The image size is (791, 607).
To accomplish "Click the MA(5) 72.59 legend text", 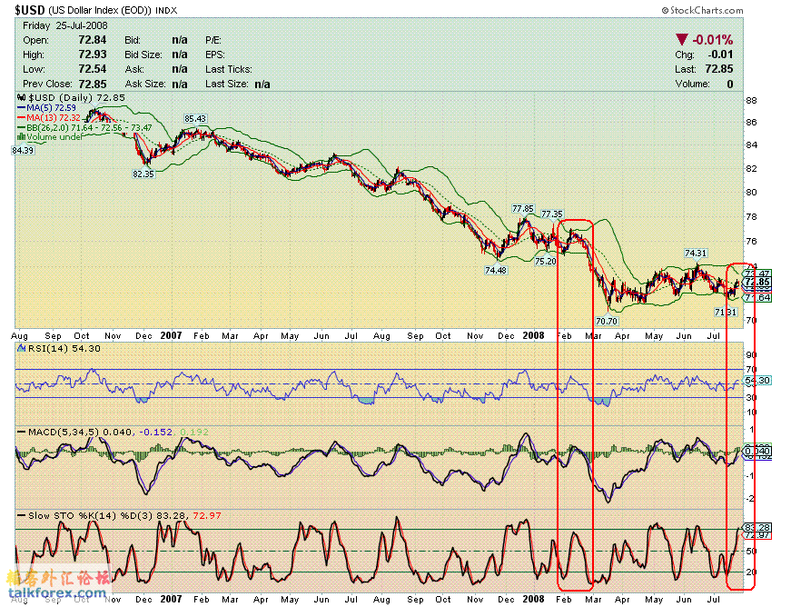I will 51,107.
